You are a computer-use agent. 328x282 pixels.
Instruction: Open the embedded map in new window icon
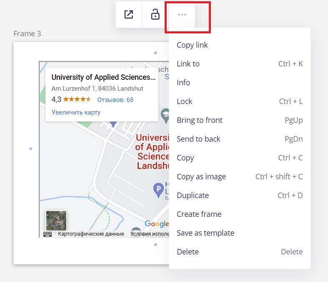point(129,15)
